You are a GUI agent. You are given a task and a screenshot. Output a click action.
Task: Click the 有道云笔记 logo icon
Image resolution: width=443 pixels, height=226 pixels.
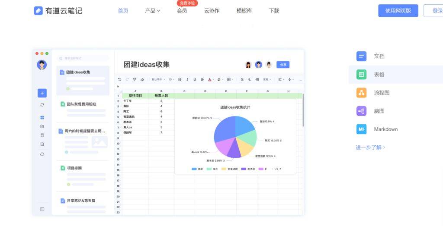[38, 11]
